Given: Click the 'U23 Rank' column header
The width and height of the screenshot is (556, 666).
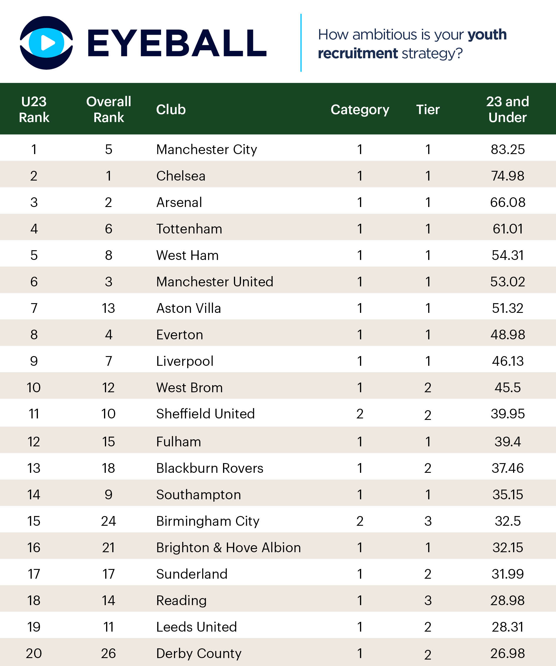Looking at the screenshot, I should click(x=34, y=109).
